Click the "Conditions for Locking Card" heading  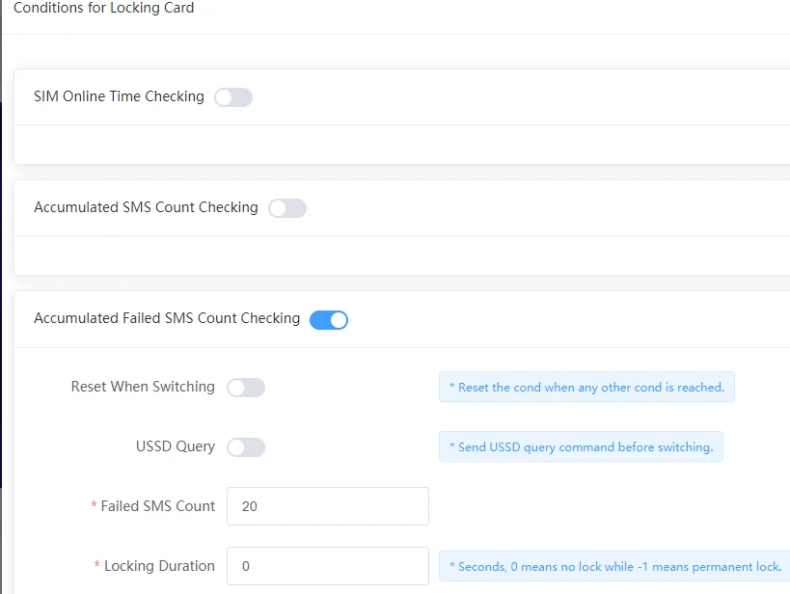[104, 9]
